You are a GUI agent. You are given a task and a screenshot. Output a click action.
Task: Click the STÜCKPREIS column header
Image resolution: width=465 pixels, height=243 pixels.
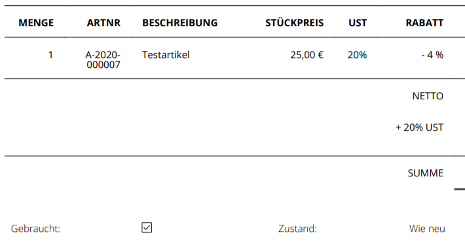(x=295, y=23)
